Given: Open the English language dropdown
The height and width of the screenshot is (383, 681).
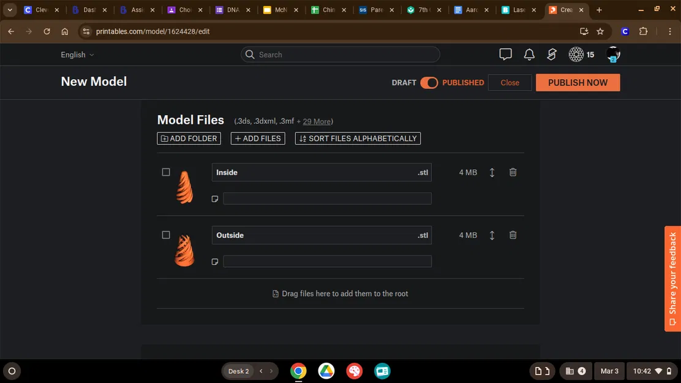Looking at the screenshot, I should [77, 55].
